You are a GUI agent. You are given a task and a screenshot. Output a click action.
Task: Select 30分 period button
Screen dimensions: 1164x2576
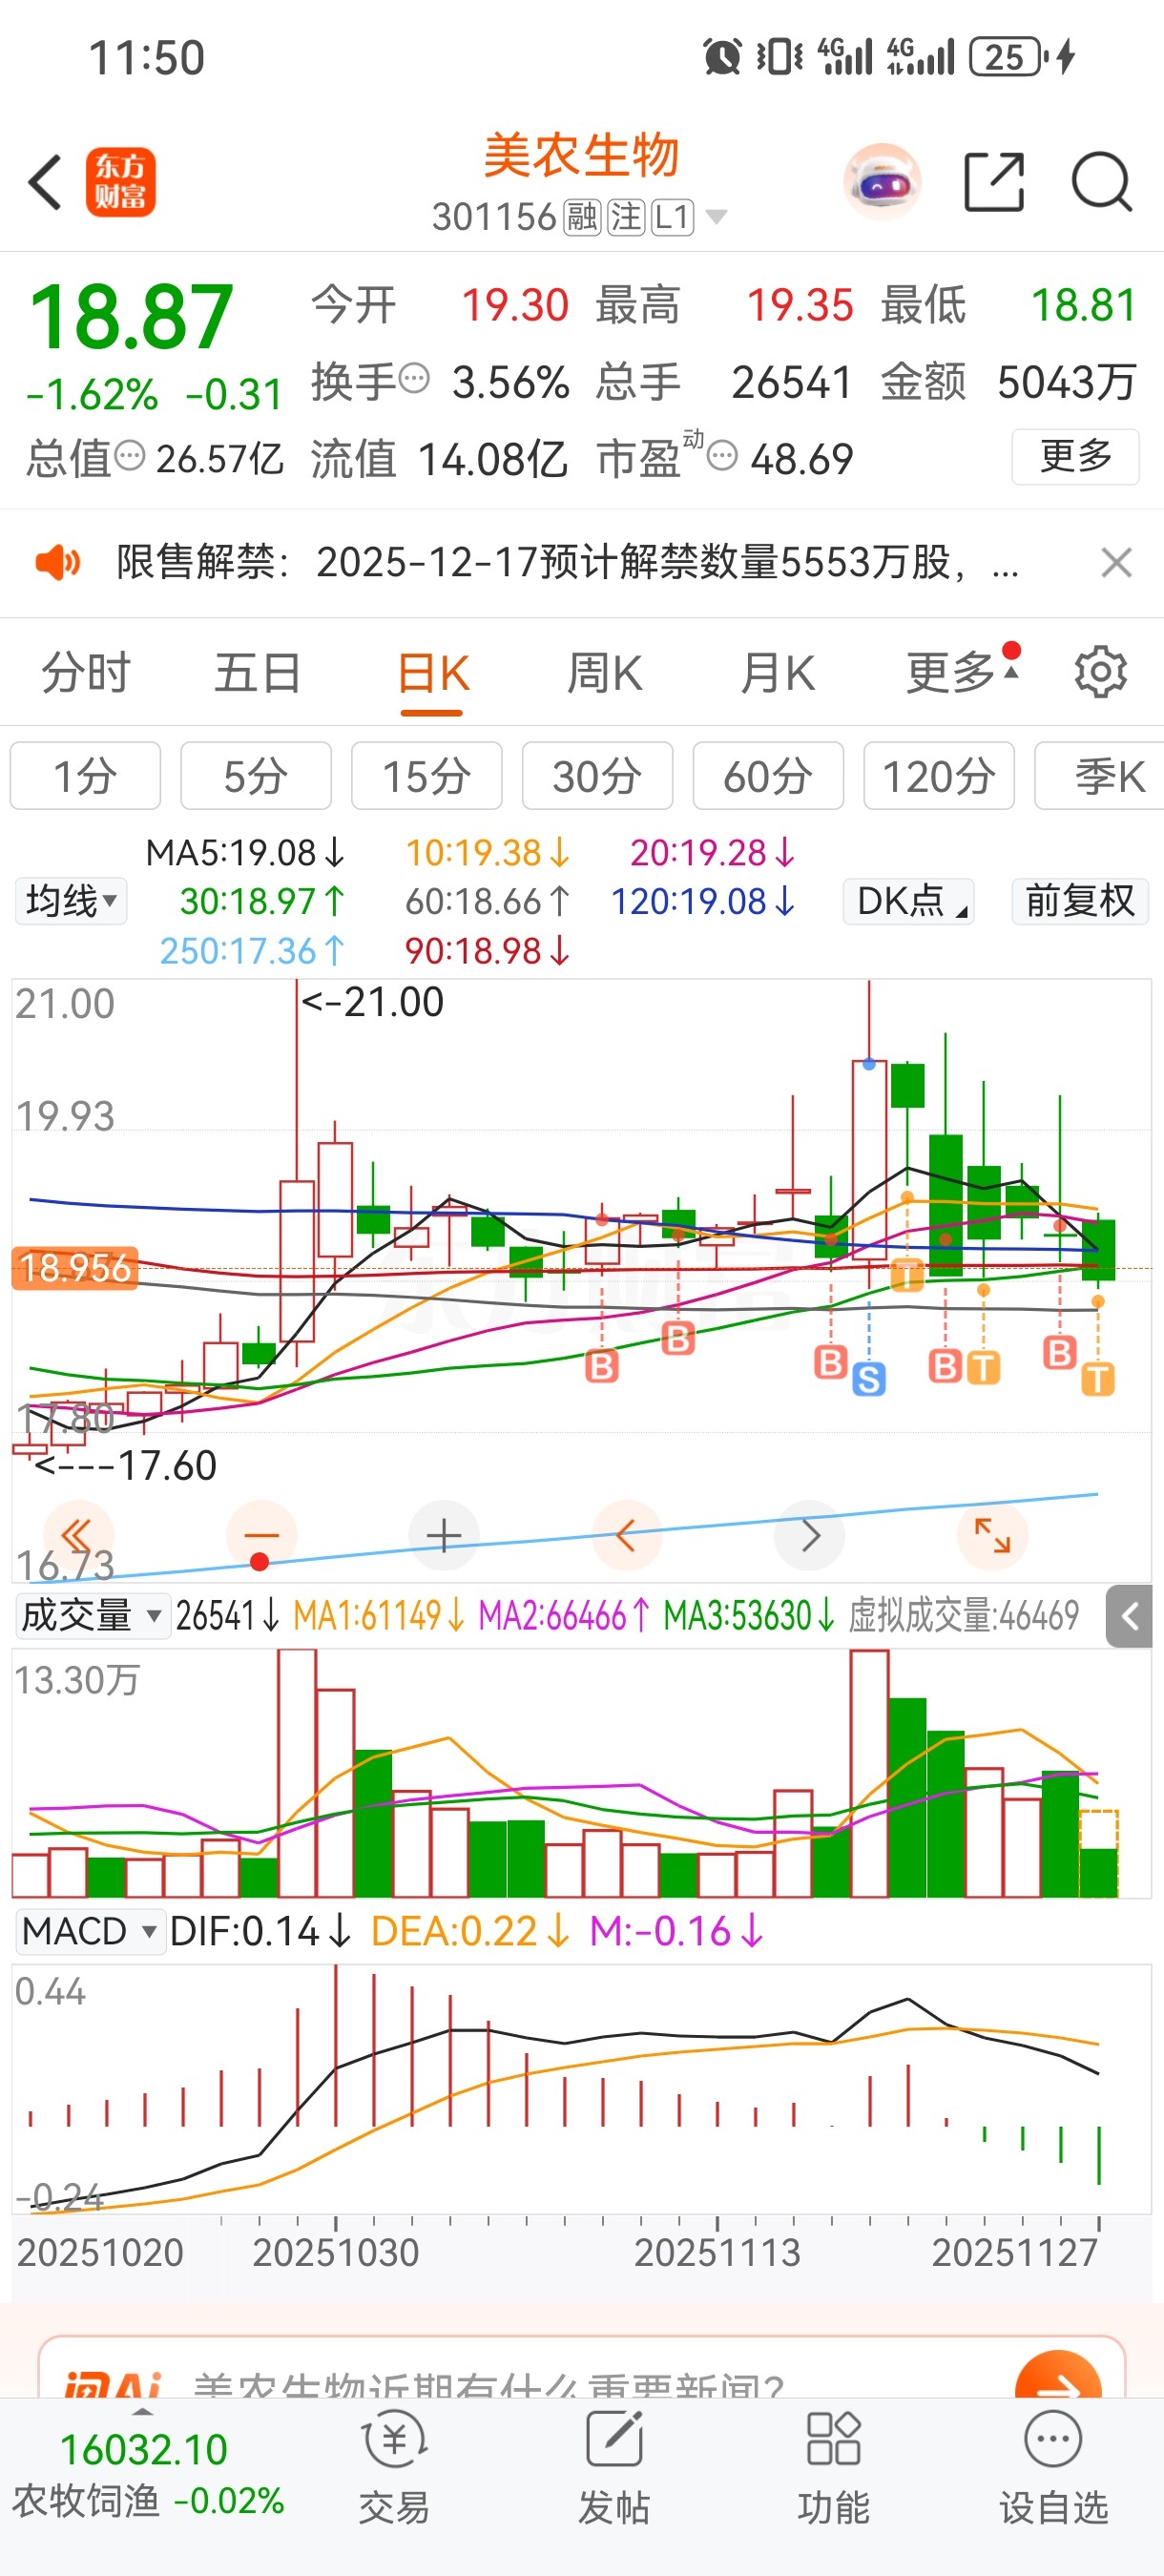click(x=597, y=776)
